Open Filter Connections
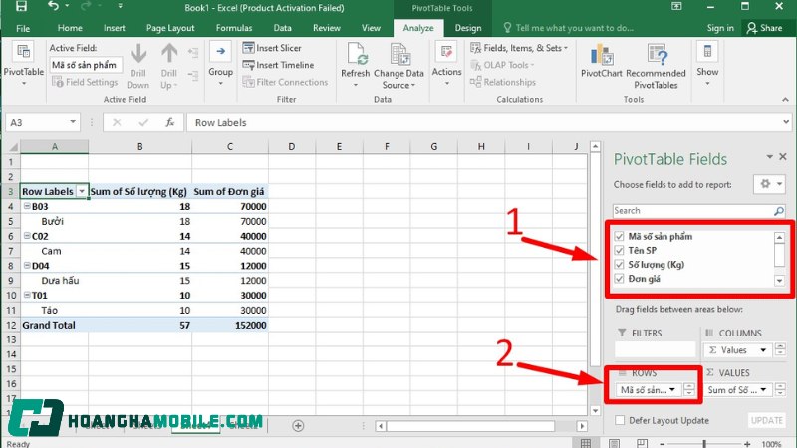Viewport: 797px width, 448px height. click(x=285, y=82)
